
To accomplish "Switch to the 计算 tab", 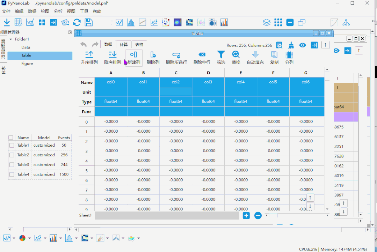I will (124, 44).
